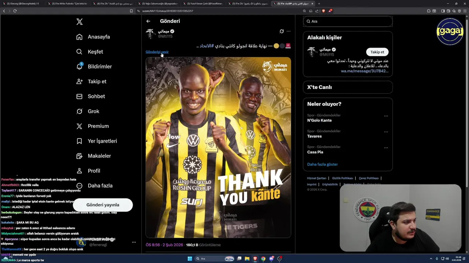Click Takip et button for @Mti115

tap(377, 52)
